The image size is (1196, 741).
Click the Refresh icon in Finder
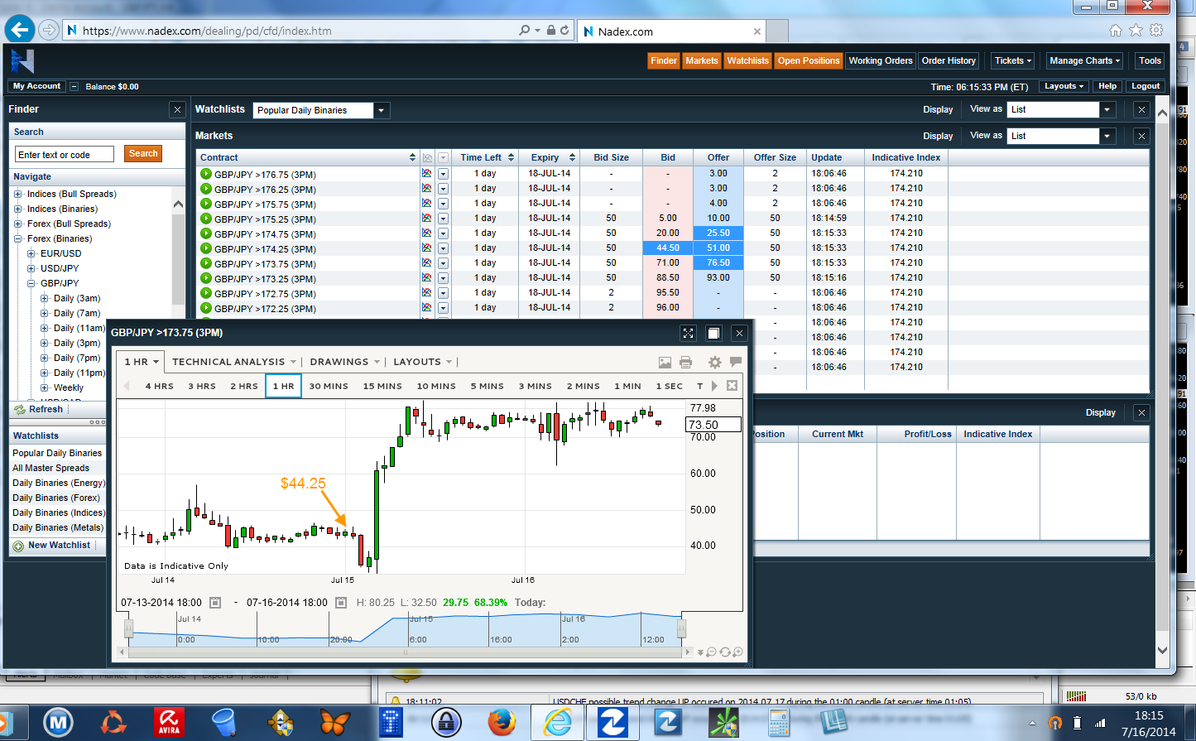[x=20, y=410]
